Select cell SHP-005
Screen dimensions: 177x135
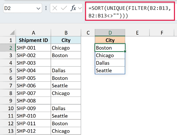(33, 78)
